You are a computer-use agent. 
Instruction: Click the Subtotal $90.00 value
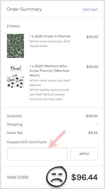(x=92, y=116)
